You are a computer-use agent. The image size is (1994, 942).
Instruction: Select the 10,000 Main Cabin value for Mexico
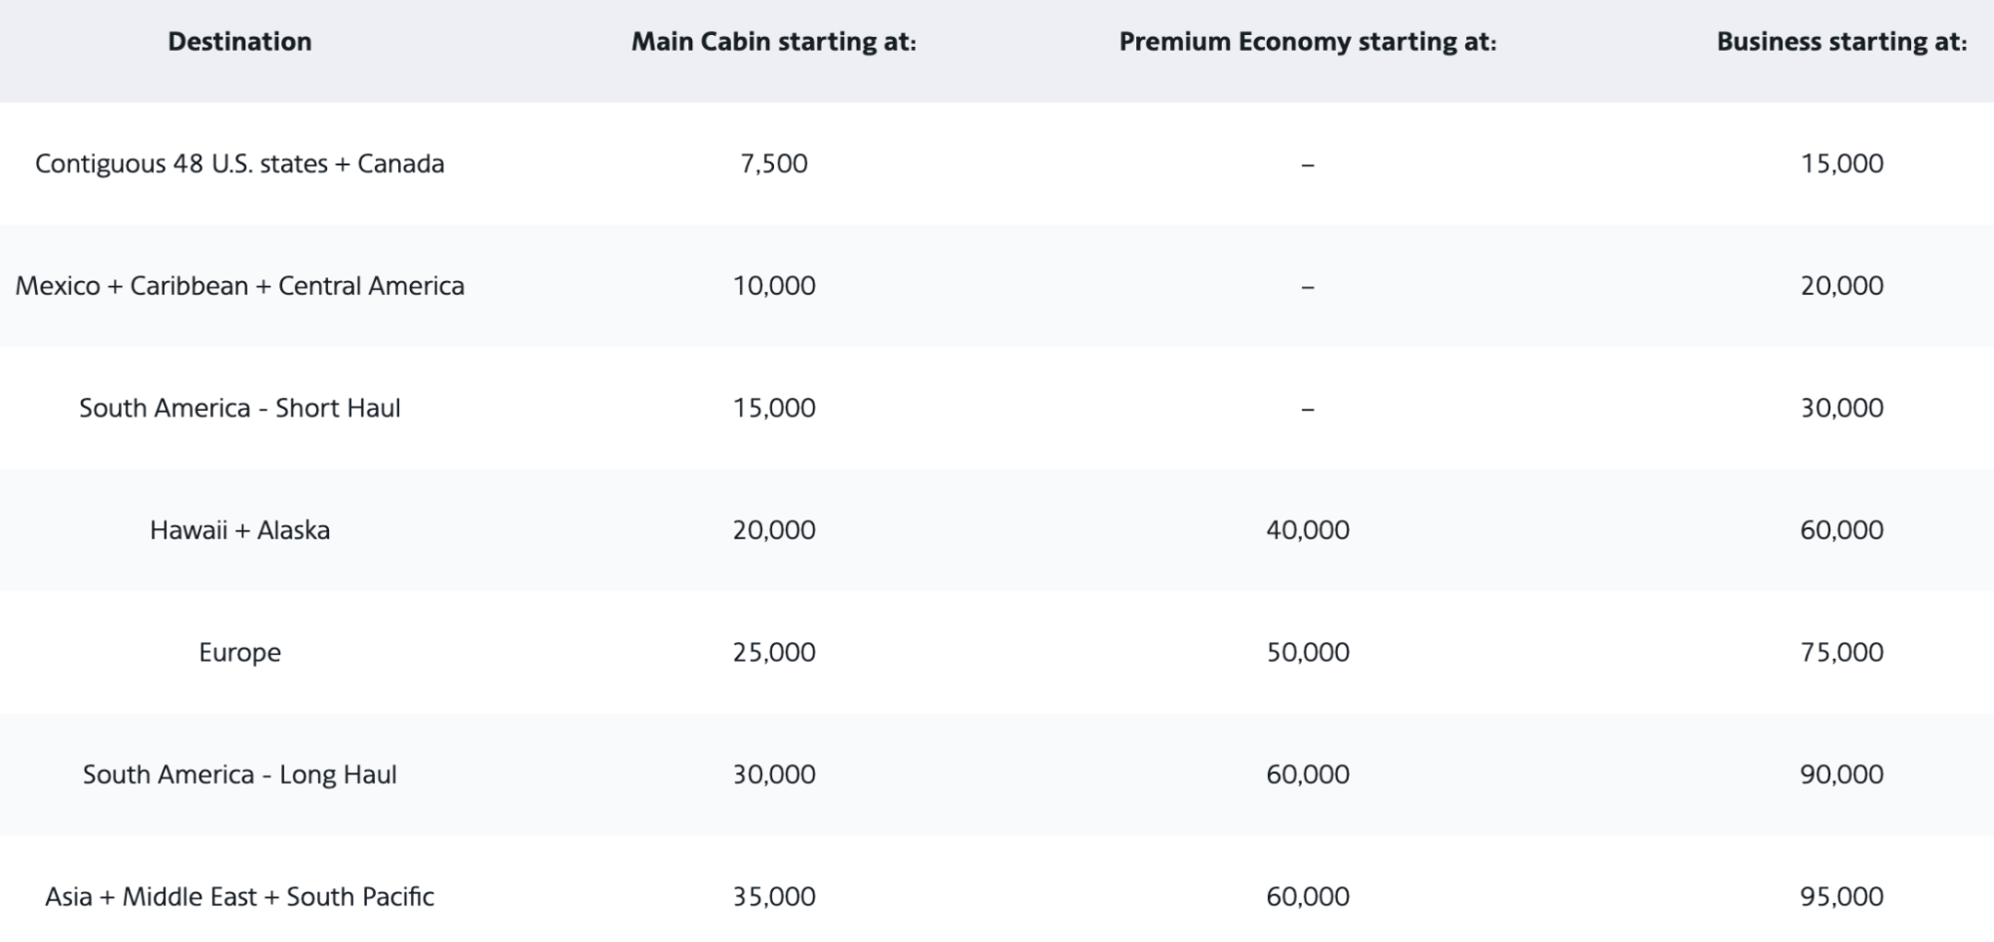(x=774, y=286)
